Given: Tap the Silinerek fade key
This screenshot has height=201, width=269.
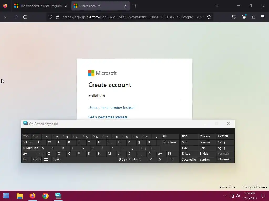Looking at the screenshot, I should tap(225, 159).
